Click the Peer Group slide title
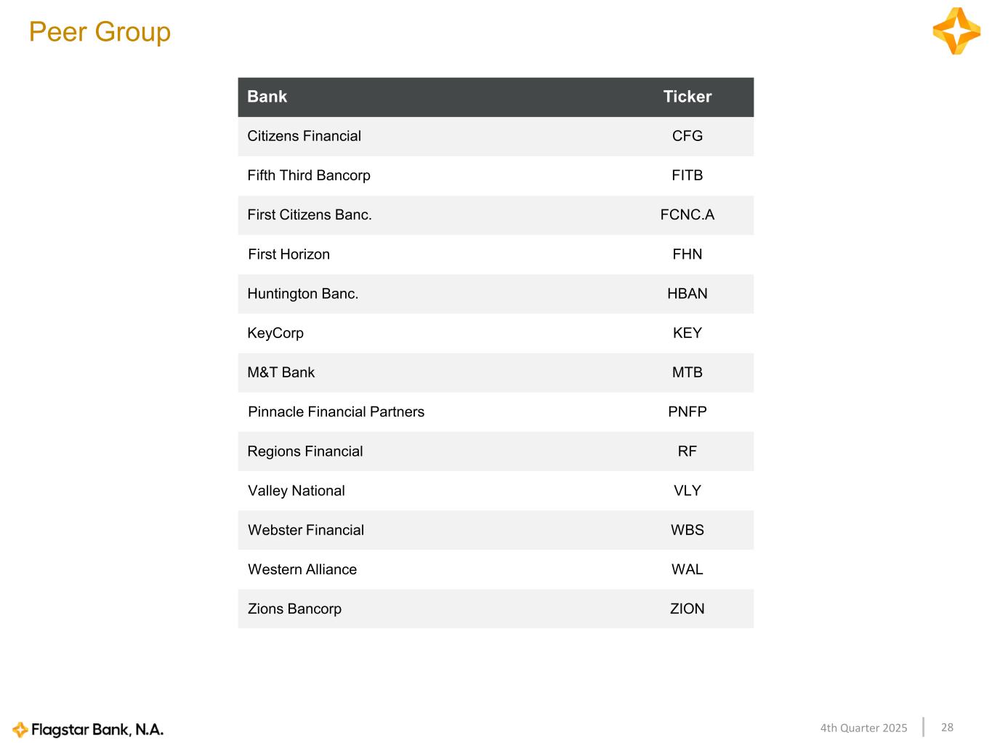The image size is (992, 743). (x=100, y=32)
